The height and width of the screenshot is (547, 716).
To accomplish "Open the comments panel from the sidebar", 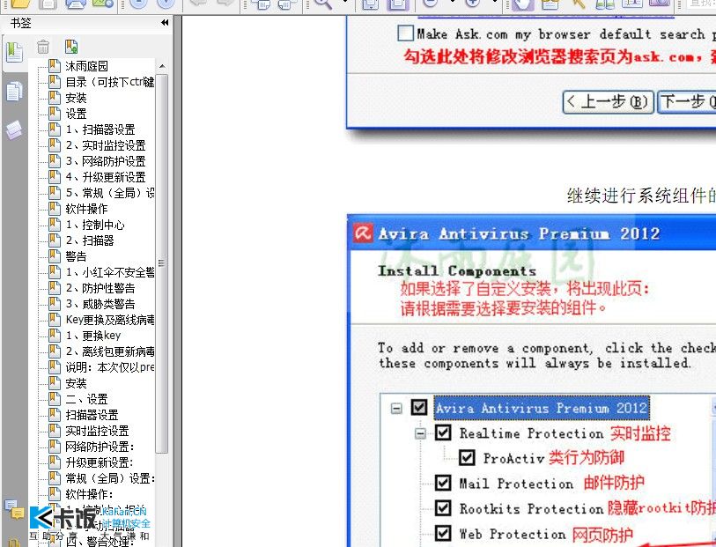I will (x=14, y=510).
